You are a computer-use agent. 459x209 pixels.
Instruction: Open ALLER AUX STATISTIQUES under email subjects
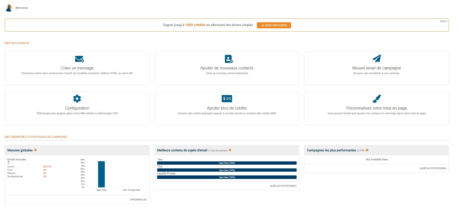click(x=283, y=186)
